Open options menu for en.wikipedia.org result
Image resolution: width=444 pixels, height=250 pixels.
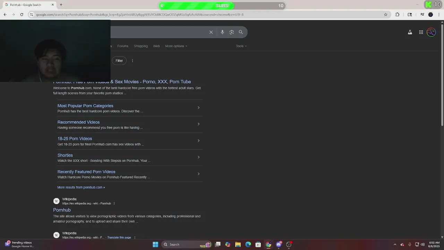114,203
